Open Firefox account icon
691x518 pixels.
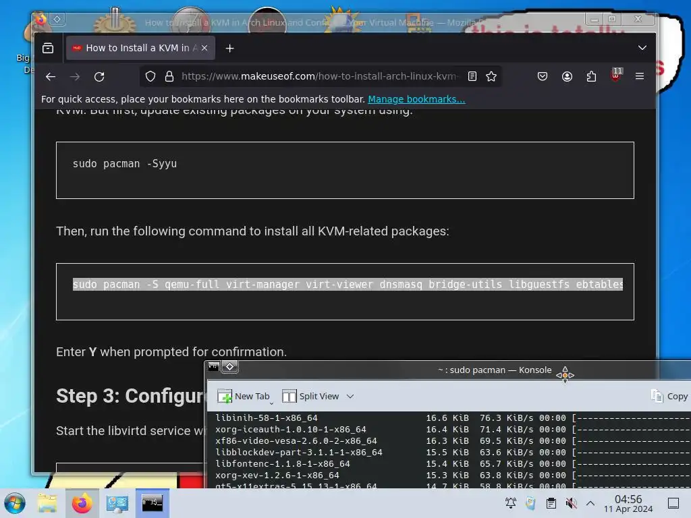tap(567, 77)
